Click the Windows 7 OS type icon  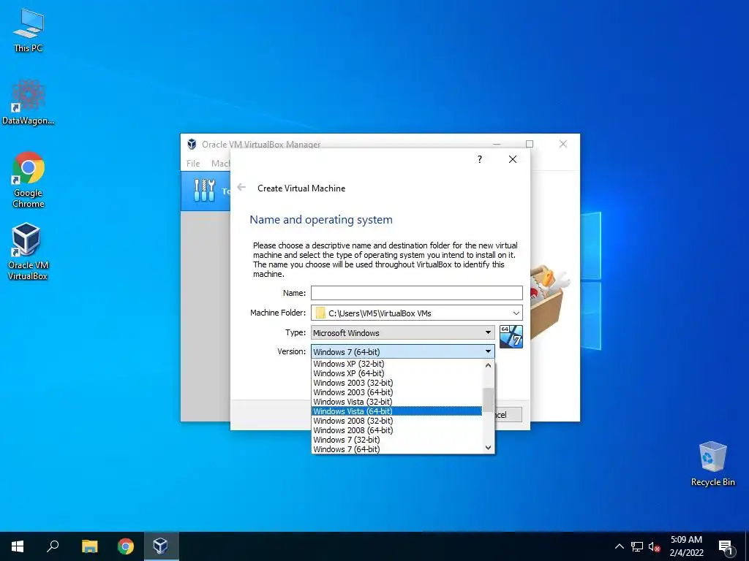[511, 337]
